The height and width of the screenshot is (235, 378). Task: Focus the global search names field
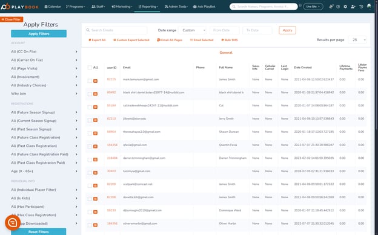[x=264, y=7]
